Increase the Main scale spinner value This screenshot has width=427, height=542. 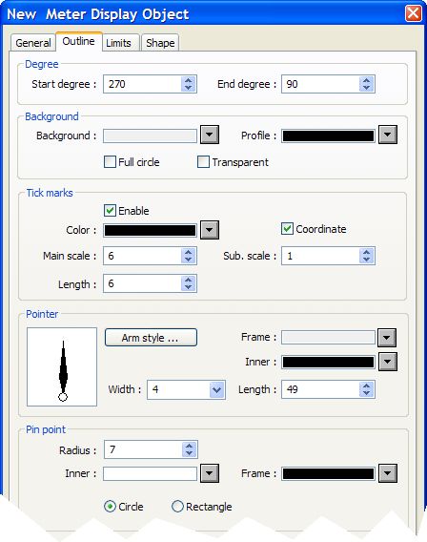(188, 252)
